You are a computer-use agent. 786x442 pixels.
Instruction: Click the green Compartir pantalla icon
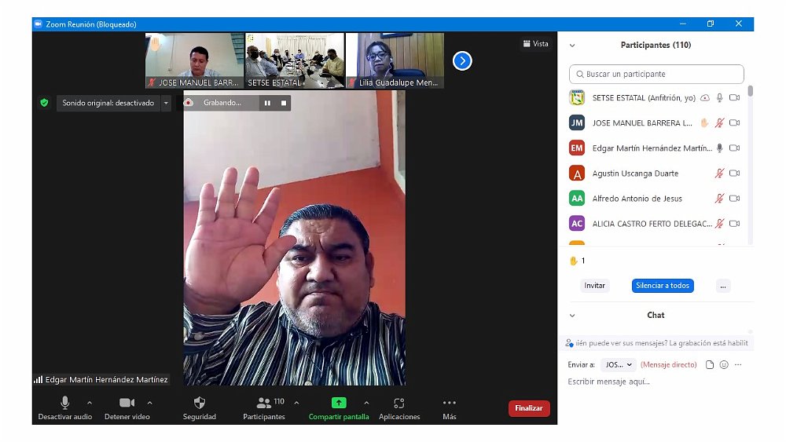[339, 403]
